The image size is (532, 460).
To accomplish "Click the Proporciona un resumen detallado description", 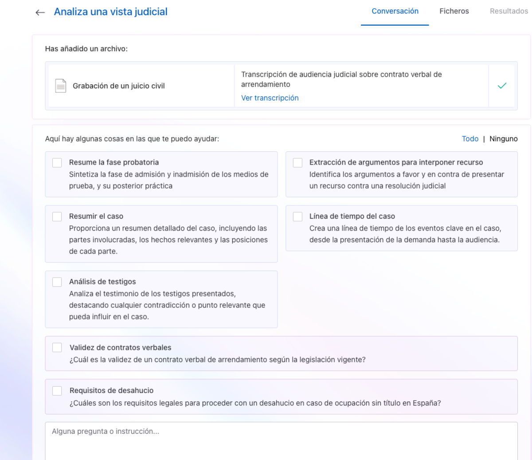I will [x=168, y=240].
